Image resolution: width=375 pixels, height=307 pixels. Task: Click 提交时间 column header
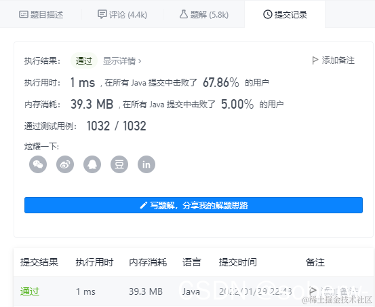(x=238, y=262)
